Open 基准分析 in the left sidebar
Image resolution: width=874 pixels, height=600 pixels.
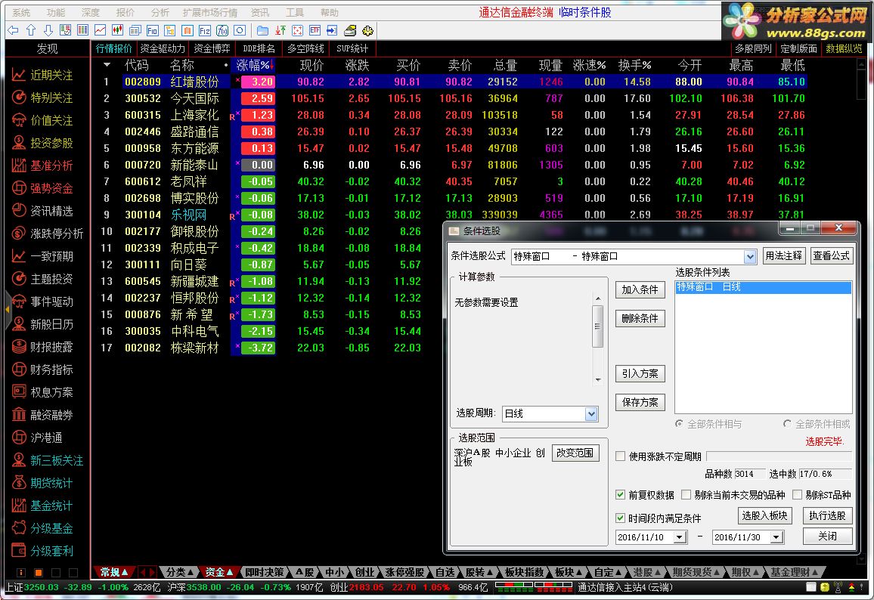tap(43, 165)
